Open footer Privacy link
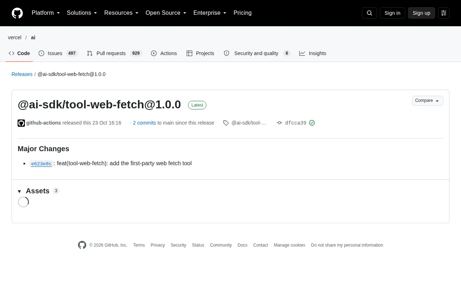Viewport: 461px width, 288px height. pos(158,245)
